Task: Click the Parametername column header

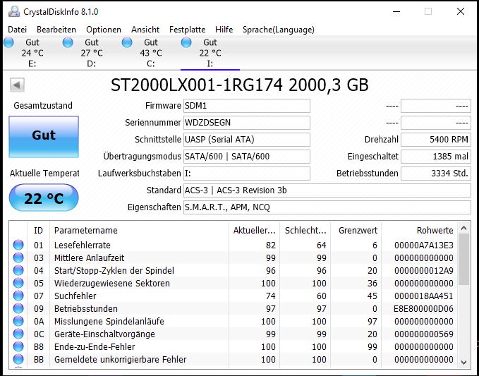Action: tap(139, 230)
